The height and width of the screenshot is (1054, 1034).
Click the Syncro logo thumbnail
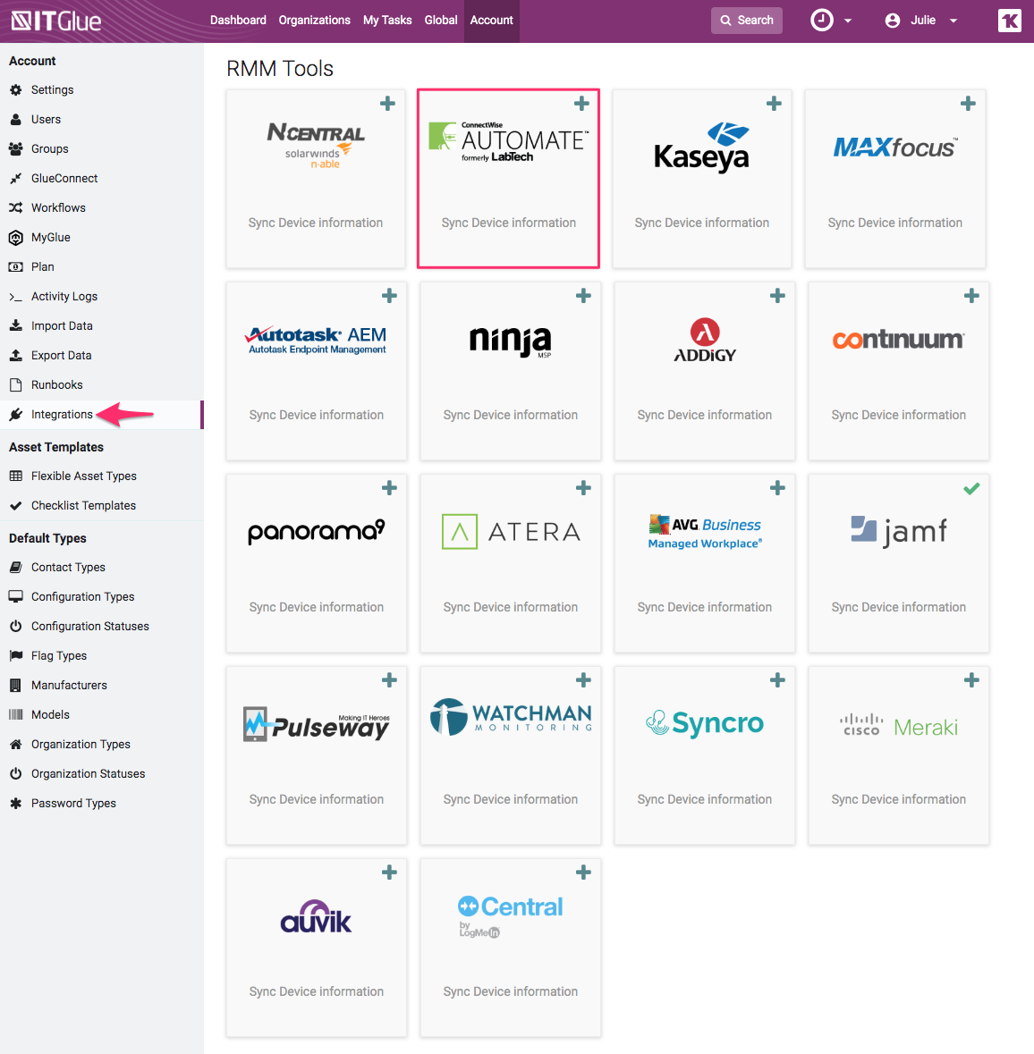pyautogui.click(x=704, y=723)
